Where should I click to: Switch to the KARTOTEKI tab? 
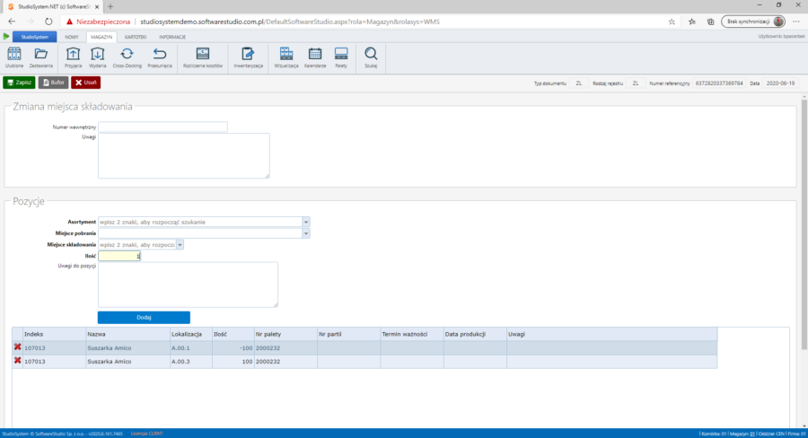[136, 37]
